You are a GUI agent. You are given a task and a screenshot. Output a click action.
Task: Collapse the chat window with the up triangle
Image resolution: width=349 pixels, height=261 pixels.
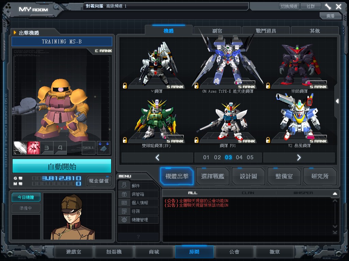(335, 193)
